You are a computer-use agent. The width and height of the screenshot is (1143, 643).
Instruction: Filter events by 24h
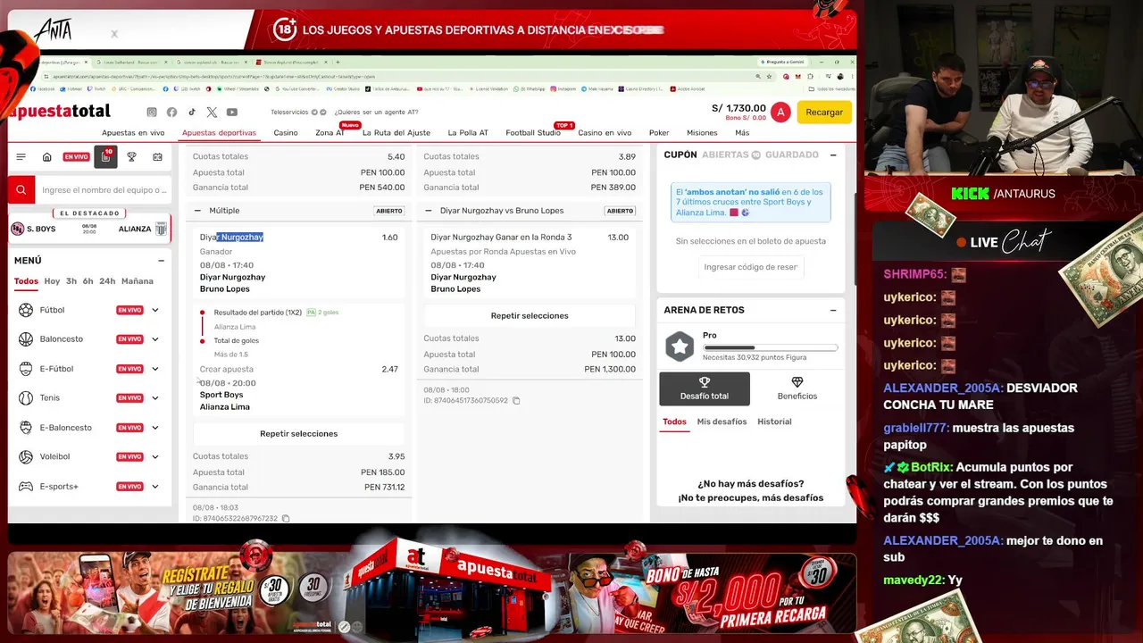[107, 281]
